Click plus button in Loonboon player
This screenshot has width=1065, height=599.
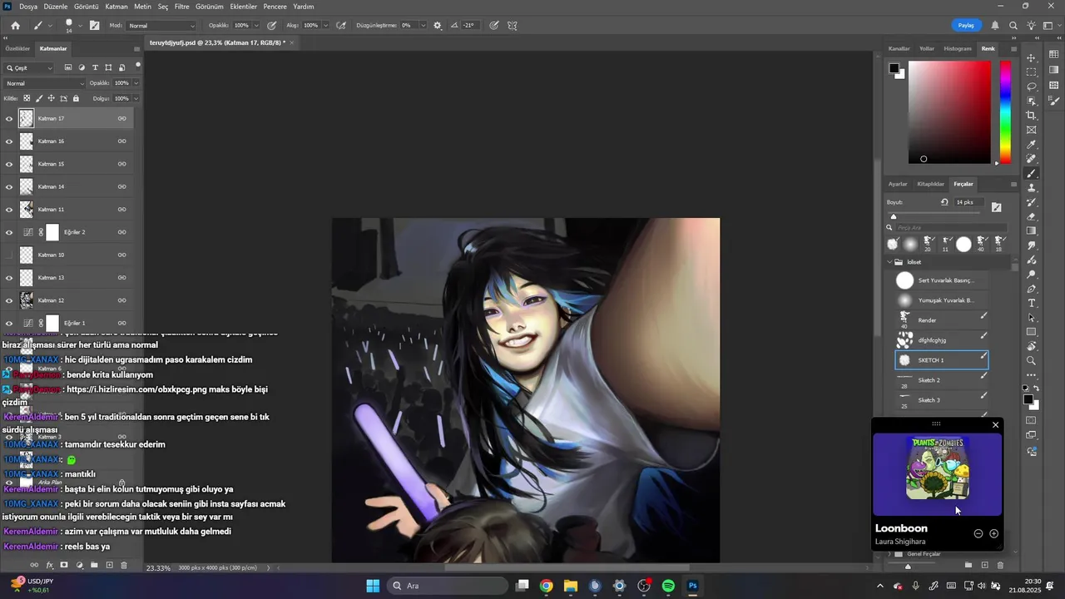pyautogui.click(x=993, y=533)
